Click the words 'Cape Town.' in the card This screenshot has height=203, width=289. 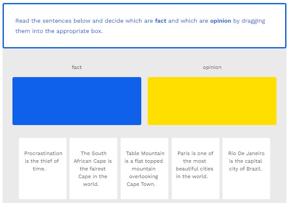coord(141,184)
